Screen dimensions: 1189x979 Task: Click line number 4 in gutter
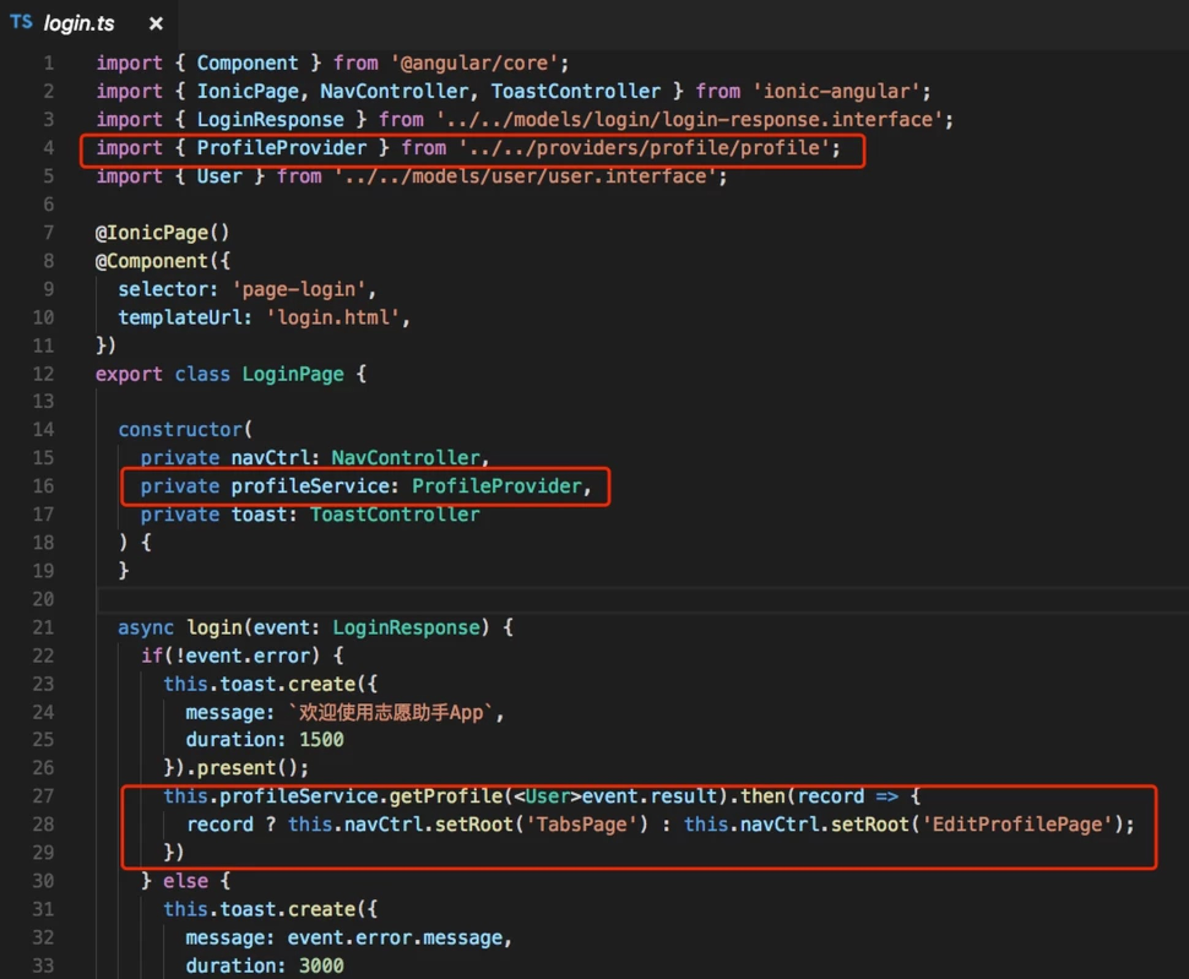pyautogui.click(x=48, y=148)
